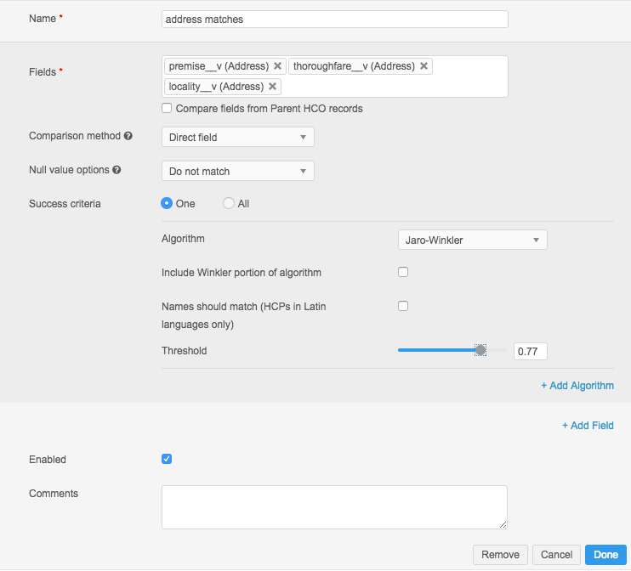Open the Comparison method dropdown

[237, 138]
